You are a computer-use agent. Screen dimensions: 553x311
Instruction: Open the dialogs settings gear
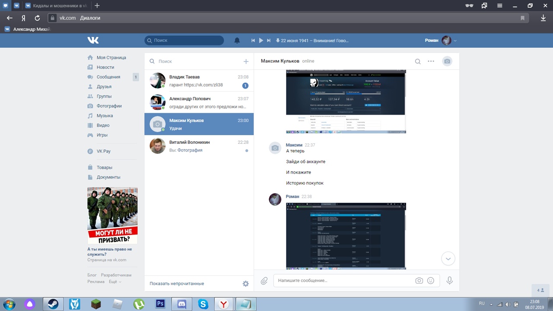coord(245,284)
